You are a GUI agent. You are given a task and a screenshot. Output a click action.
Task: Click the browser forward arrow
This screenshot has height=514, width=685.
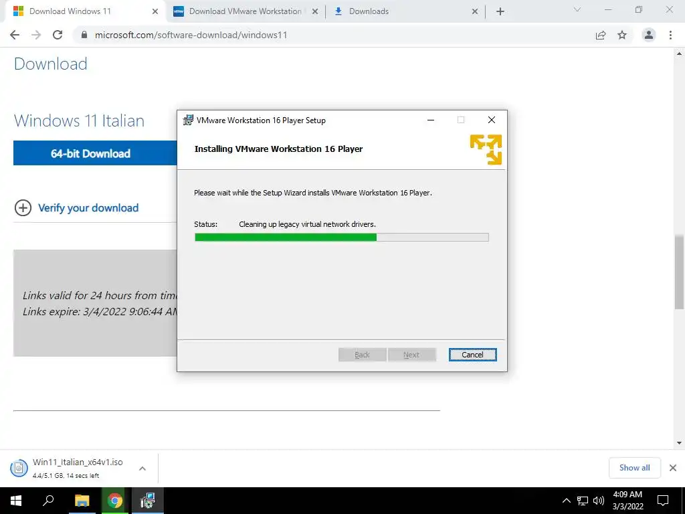[x=36, y=35]
